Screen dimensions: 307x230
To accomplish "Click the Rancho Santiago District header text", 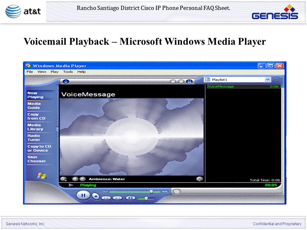I will (153, 8).
